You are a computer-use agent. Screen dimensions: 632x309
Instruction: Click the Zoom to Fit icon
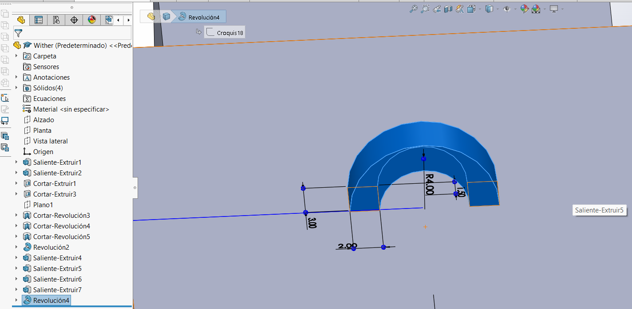coord(413,9)
